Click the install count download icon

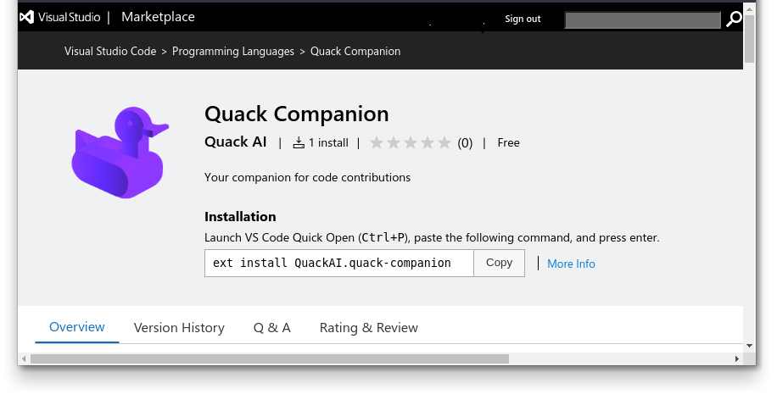click(299, 143)
